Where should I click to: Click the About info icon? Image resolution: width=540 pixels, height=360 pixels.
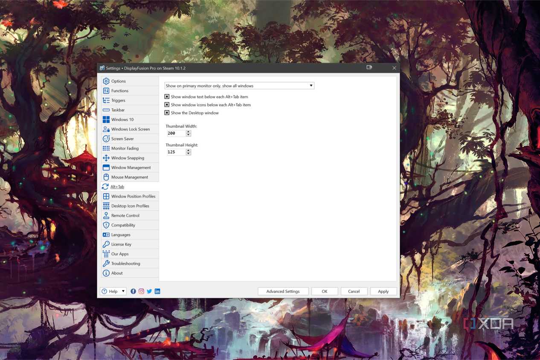[x=106, y=273]
